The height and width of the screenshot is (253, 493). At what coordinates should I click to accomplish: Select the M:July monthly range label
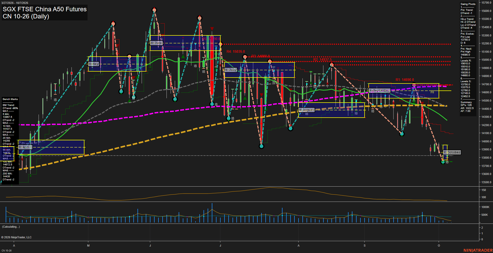pos(231,70)
